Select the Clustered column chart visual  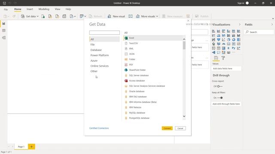(x=229, y=31)
